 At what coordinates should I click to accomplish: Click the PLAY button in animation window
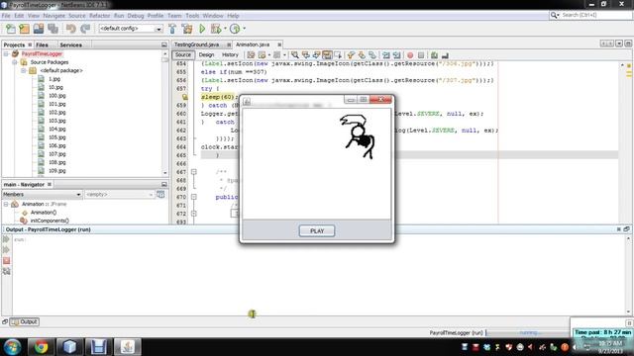tap(317, 230)
